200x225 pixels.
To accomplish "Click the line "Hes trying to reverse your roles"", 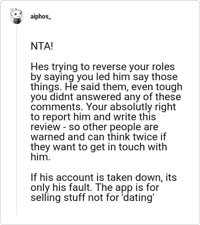I will tap(102, 67).
